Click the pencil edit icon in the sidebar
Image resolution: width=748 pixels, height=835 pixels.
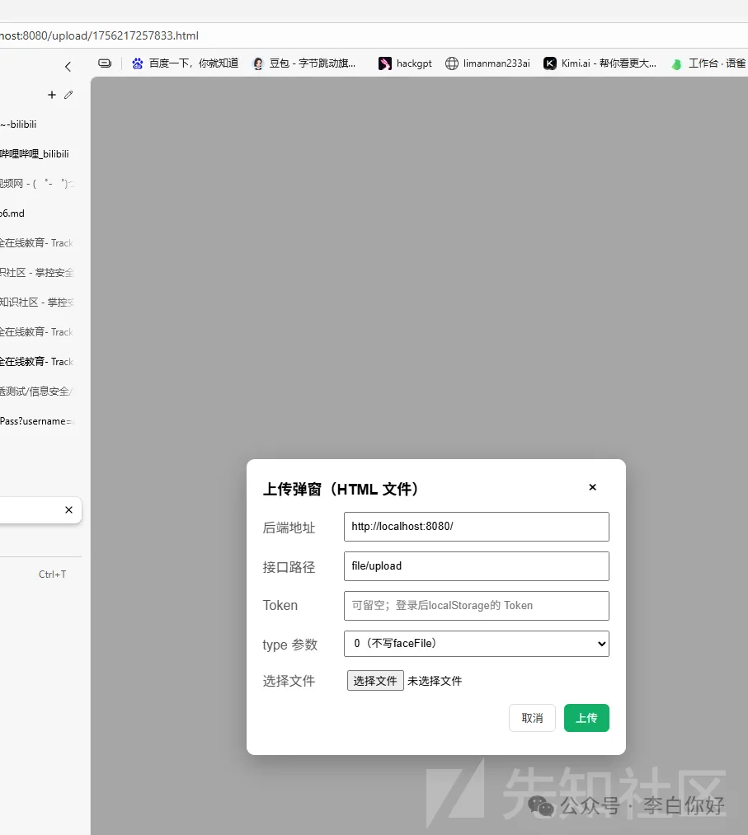pyautogui.click(x=68, y=95)
